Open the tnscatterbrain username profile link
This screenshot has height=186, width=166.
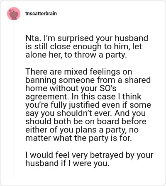[x=41, y=14]
